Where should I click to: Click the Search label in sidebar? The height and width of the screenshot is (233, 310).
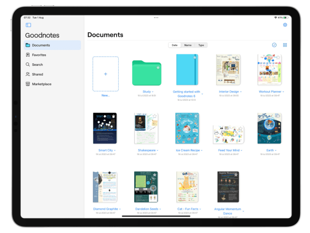tap(37, 64)
